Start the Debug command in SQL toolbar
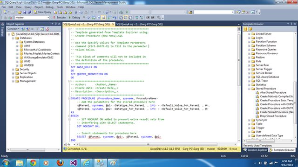This screenshot has height=167, width=298. [x=74, y=18]
